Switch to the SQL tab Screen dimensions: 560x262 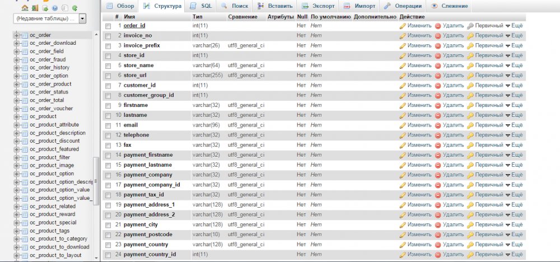(x=202, y=6)
